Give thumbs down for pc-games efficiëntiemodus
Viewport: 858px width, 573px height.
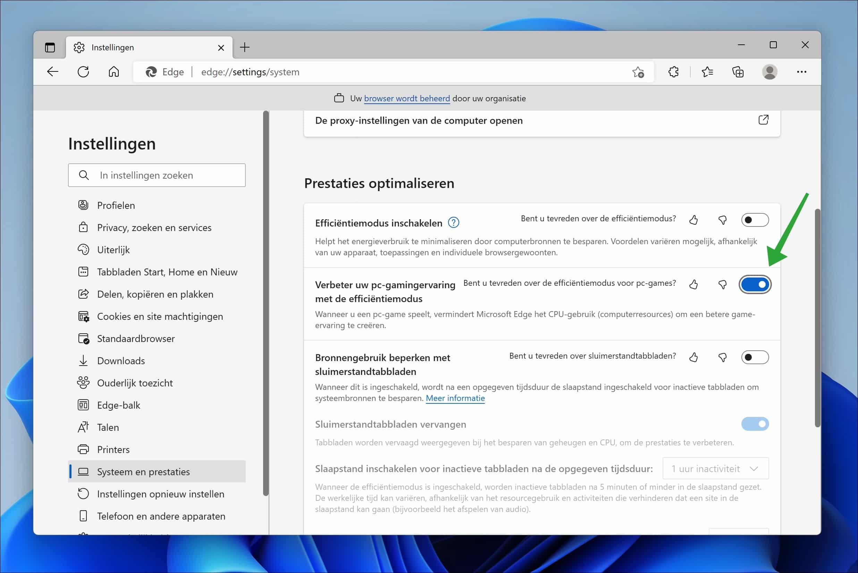(722, 285)
